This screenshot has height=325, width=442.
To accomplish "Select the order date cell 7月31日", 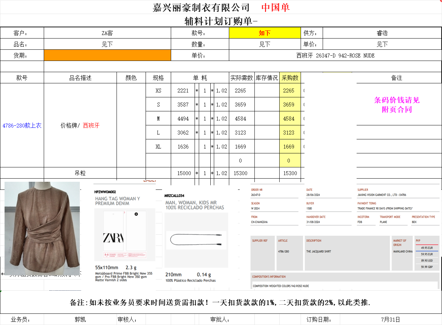I will click(390, 319).
